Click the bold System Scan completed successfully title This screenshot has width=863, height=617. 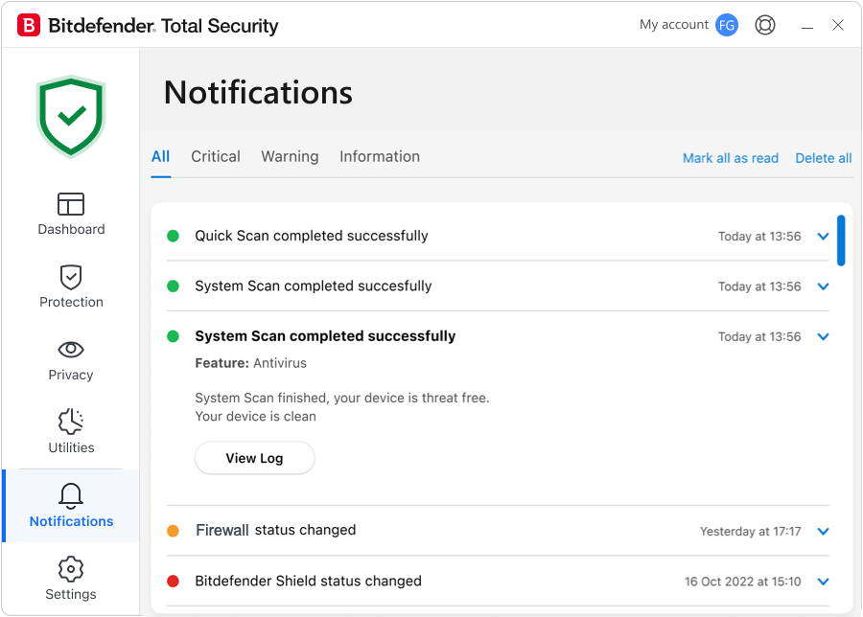[x=325, y=336]
